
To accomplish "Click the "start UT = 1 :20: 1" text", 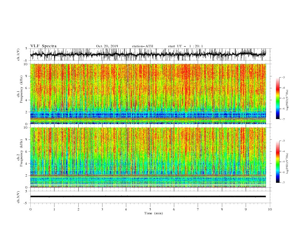I will pos(185,46).
